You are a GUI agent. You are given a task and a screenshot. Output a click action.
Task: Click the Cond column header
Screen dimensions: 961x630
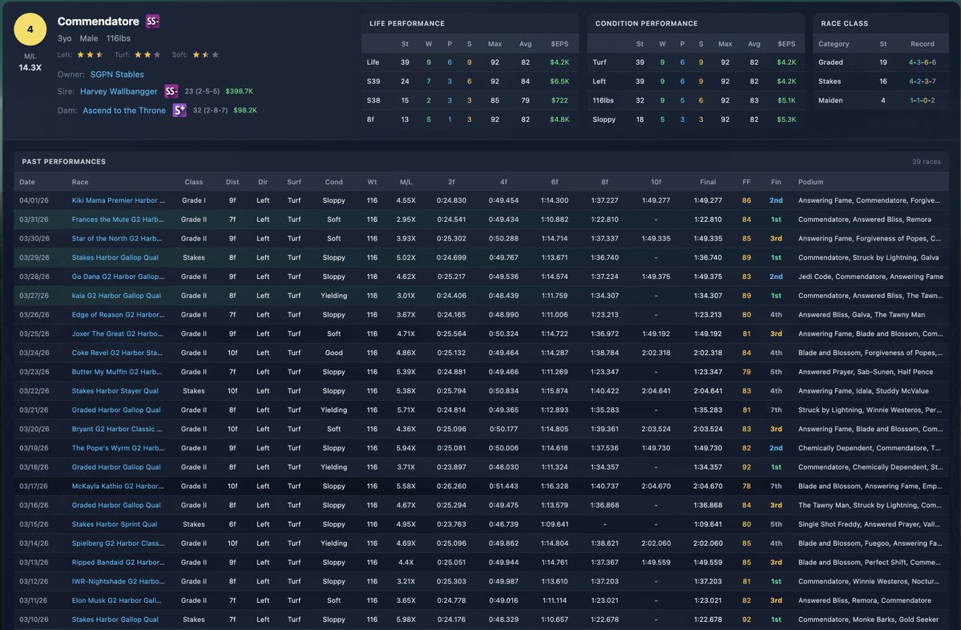point(334,182)
